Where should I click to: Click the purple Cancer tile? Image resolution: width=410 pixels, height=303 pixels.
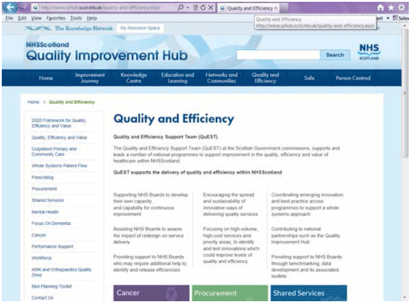click(x=151, y=293)
